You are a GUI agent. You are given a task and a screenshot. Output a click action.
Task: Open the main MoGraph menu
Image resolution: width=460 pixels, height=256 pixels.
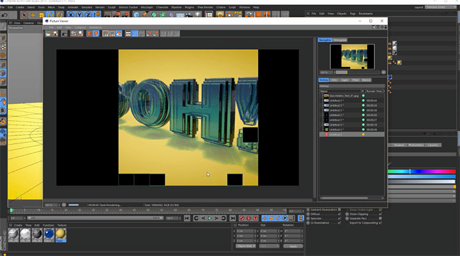pos(147,7)
